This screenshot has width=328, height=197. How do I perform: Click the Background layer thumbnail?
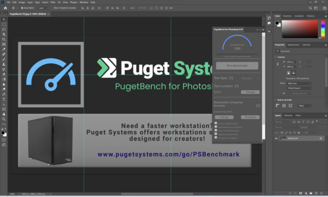pyautogui.click(x=283, y=139)
